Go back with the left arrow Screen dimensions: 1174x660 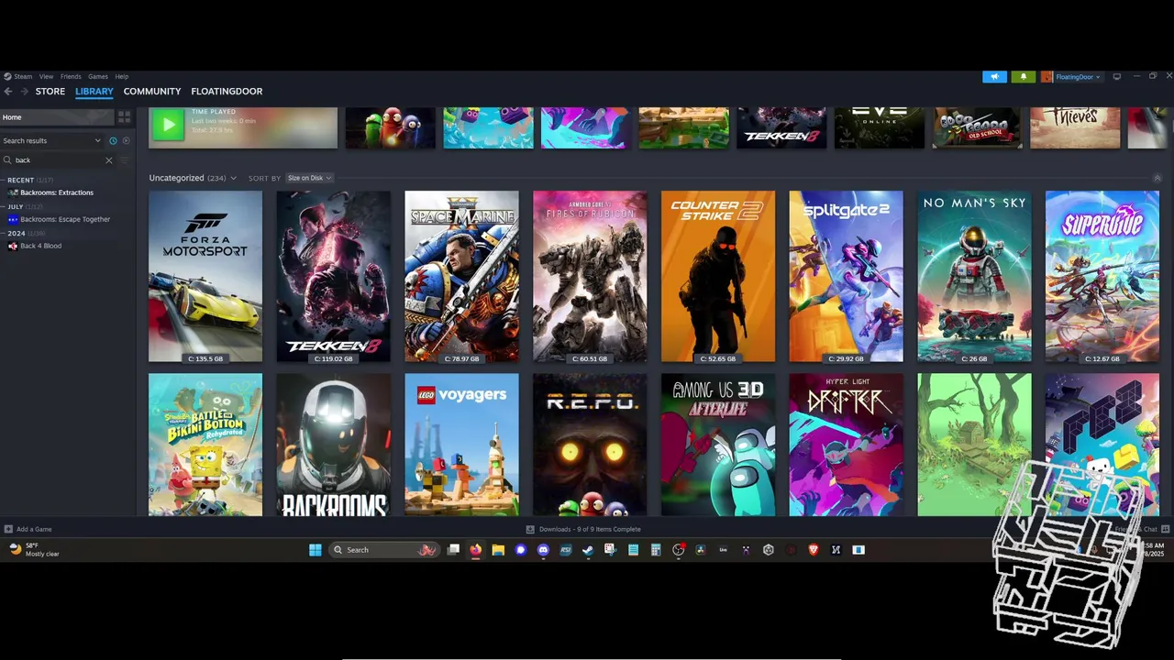point(7,92)
